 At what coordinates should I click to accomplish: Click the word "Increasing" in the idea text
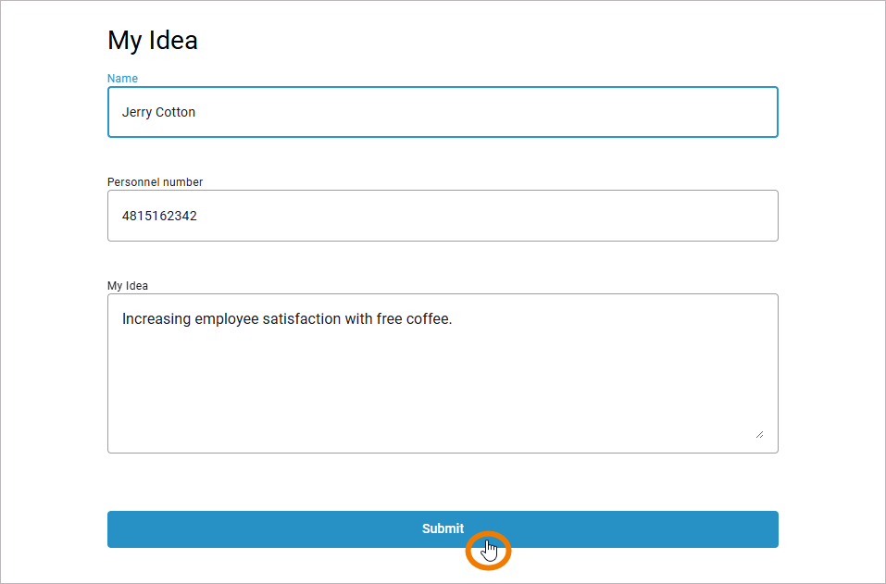156,319
